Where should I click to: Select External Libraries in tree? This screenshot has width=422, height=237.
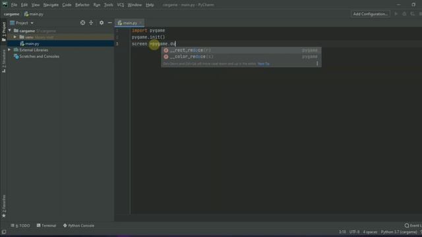[x=34, y=50]
